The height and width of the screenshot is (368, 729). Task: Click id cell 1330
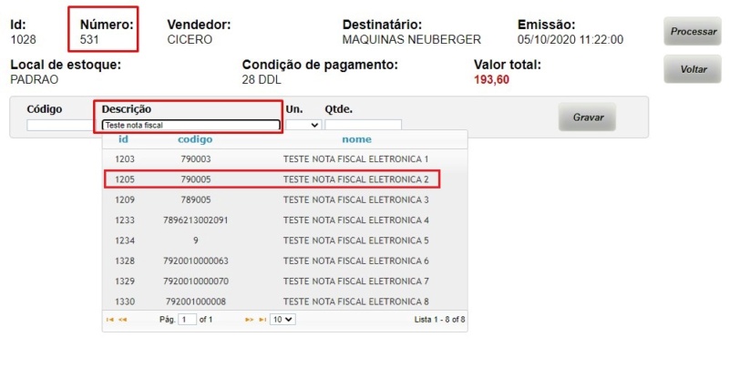(125, 302)
